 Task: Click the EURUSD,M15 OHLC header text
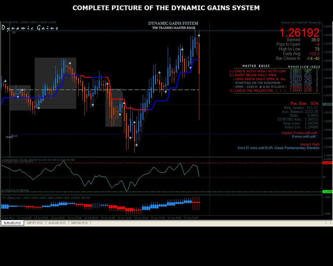pos(29,22)
